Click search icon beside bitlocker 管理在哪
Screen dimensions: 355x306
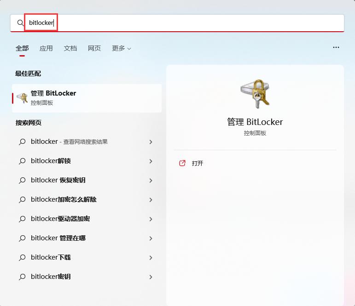click(22, 238)
